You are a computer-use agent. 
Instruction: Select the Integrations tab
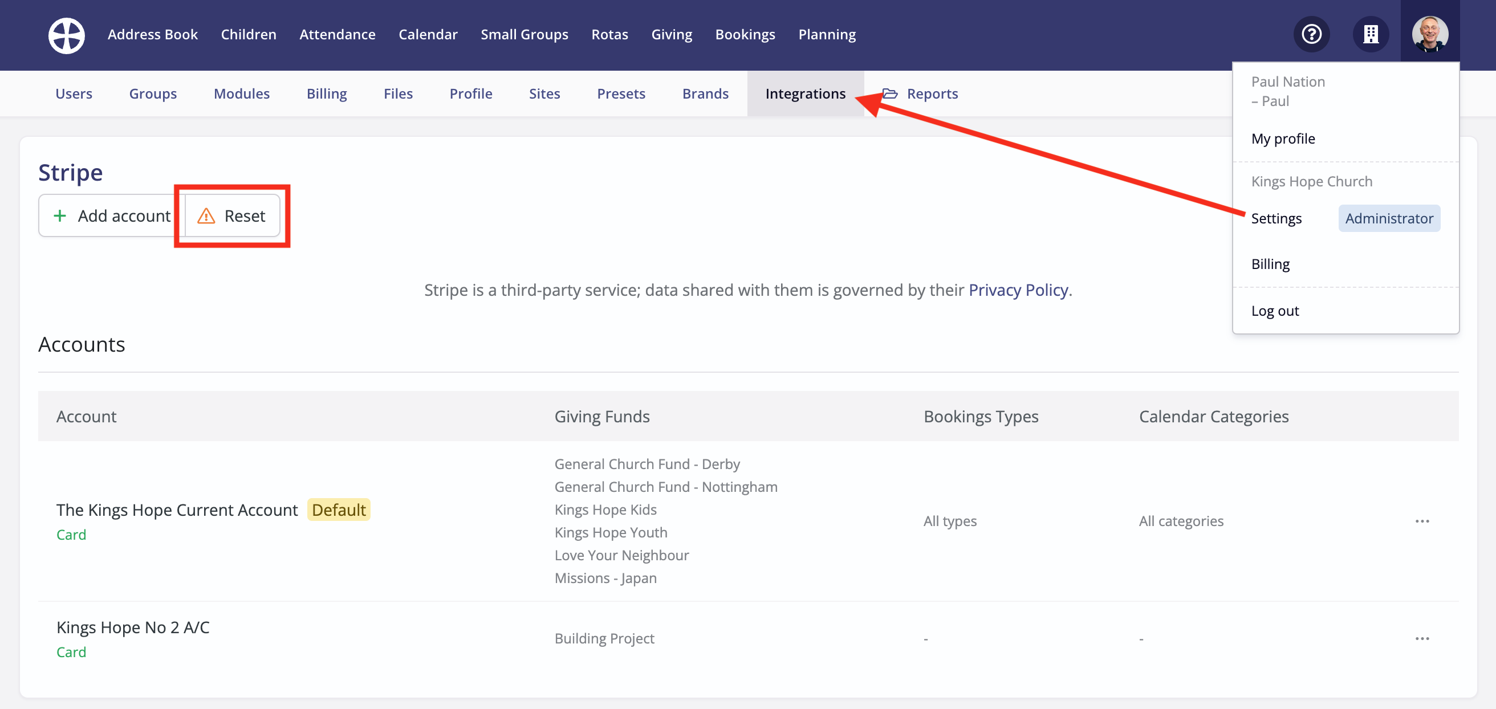[805, 93]
